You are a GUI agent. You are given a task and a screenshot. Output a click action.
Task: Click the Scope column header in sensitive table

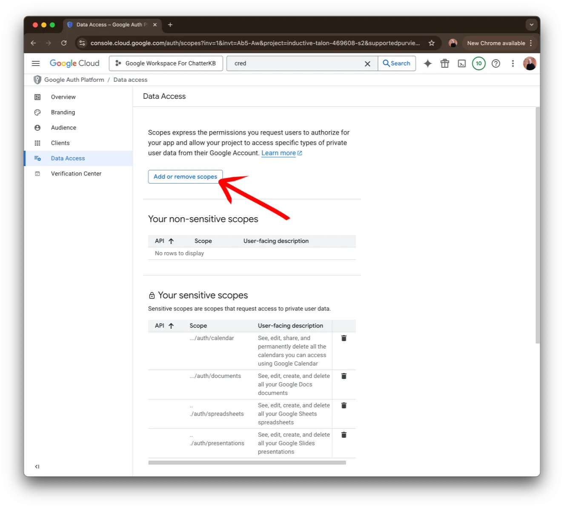[198, 326]
